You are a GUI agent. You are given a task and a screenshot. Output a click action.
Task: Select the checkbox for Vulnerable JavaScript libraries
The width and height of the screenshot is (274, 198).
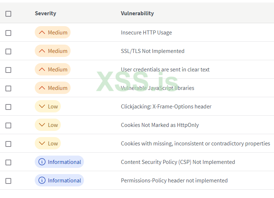point(8,88)
